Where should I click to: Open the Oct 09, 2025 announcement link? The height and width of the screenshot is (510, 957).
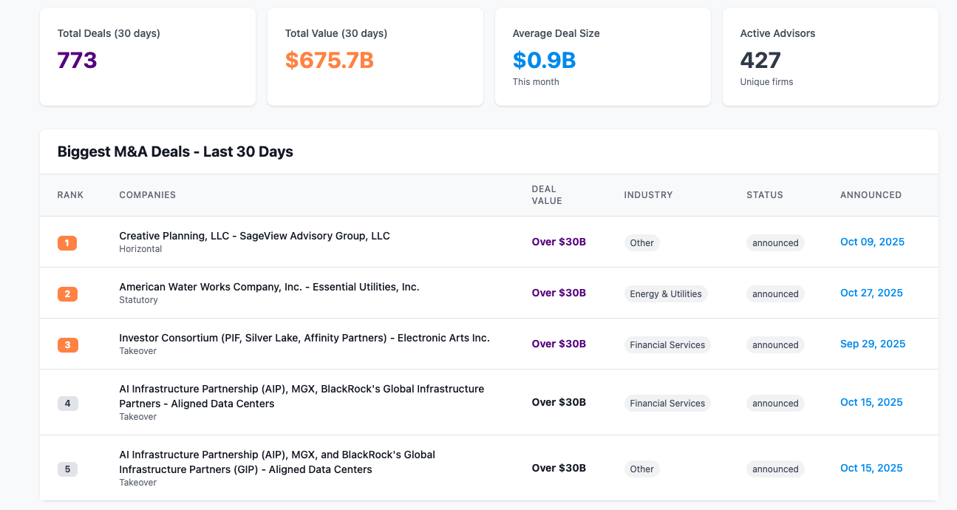872,242
